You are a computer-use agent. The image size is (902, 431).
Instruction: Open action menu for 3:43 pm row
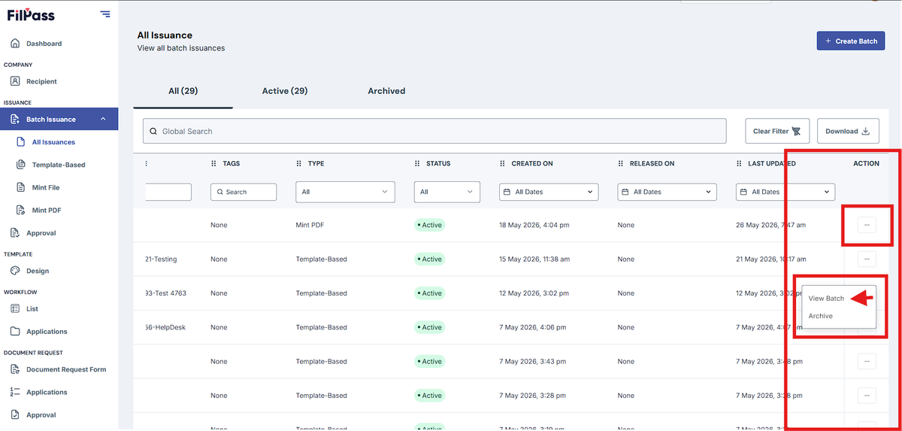[x=866, y=361]
